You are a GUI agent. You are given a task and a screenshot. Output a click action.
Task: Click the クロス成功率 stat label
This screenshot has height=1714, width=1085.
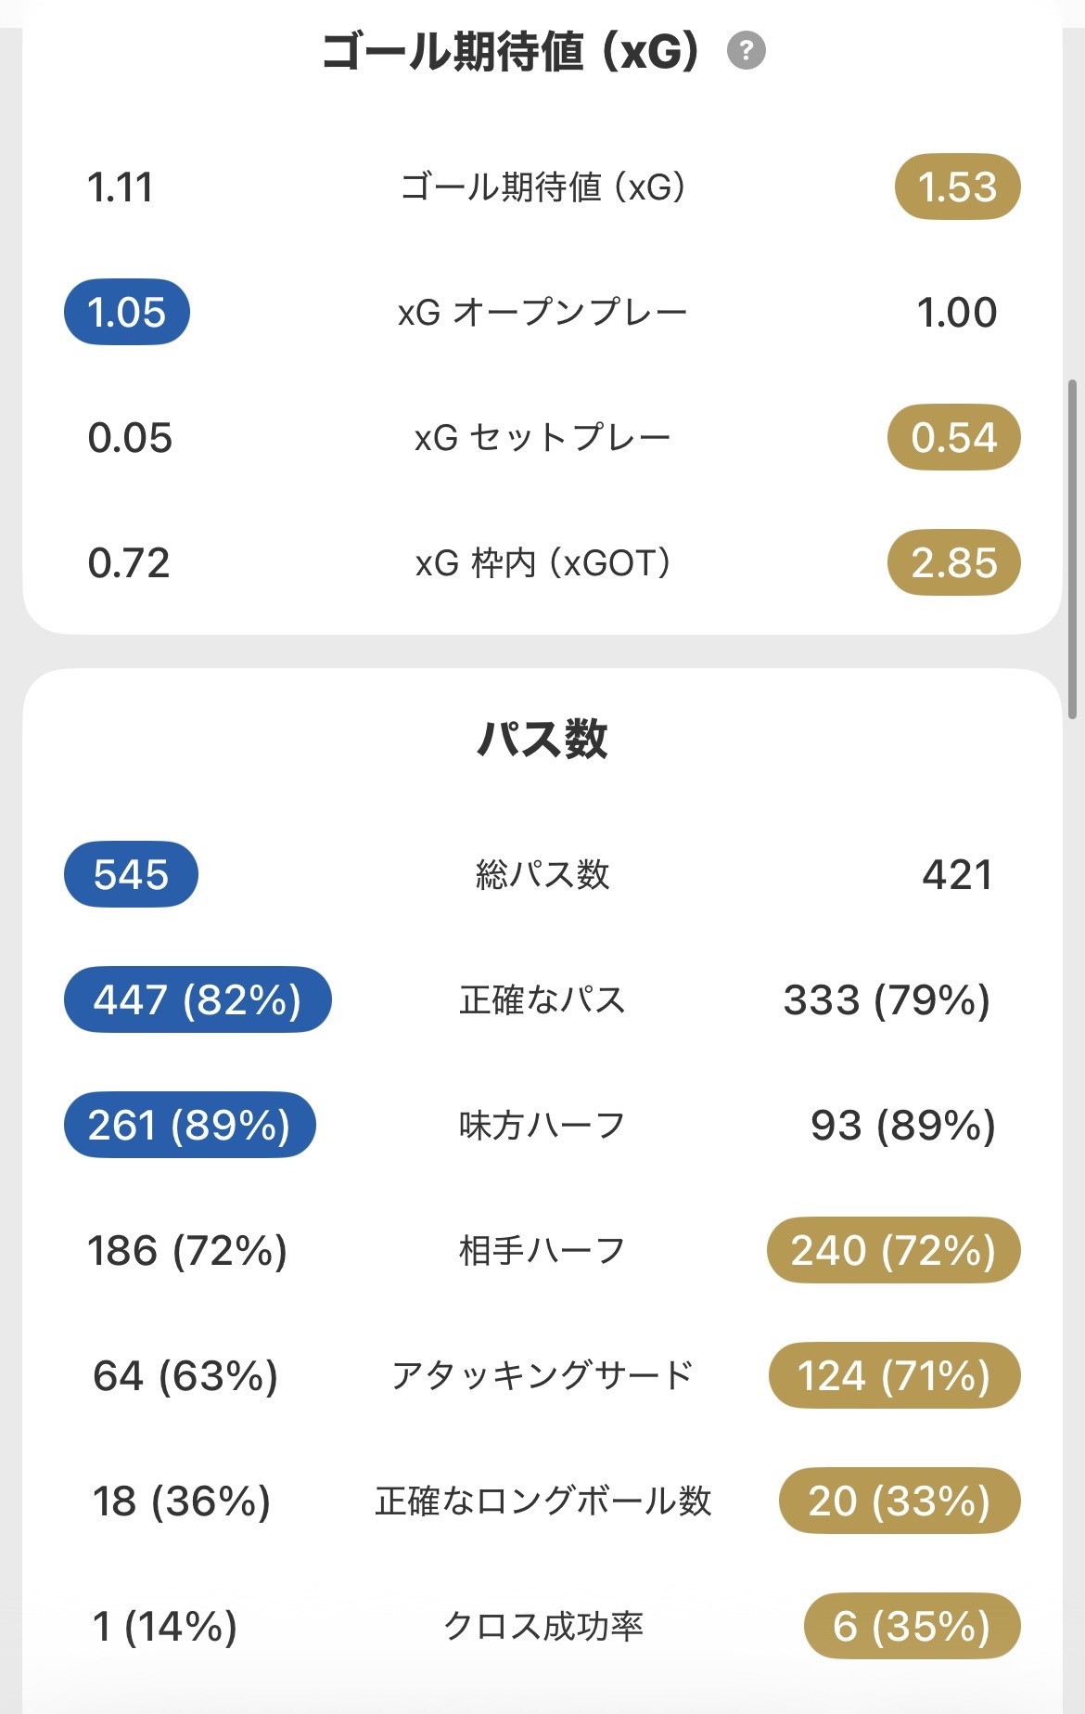click(542, 1626)
